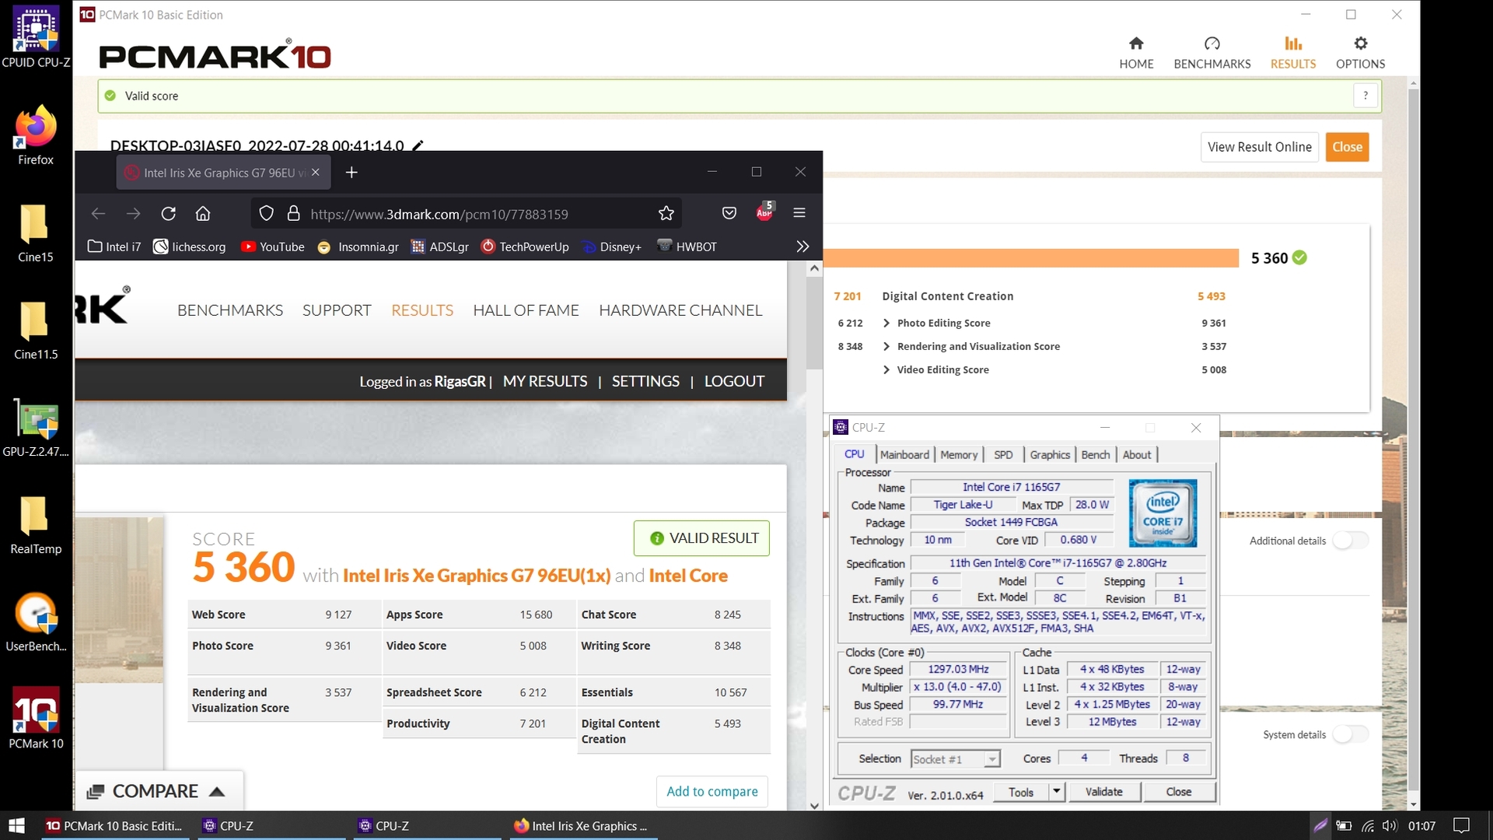Expand Photo Editing Score row
Screen dimensions: 1493x840
[886, 323]
